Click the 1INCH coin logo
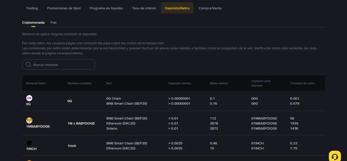The width and height of the screenshot is (347, 161). coord(29,143)
